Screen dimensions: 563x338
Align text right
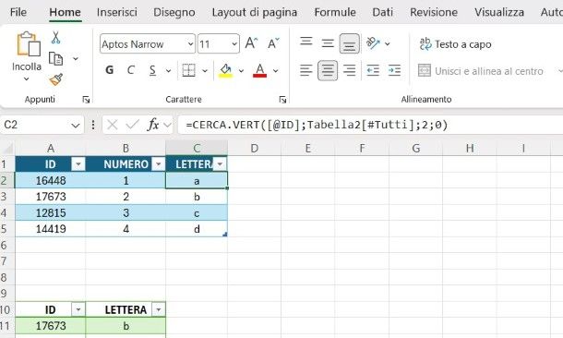coord(350,70)
